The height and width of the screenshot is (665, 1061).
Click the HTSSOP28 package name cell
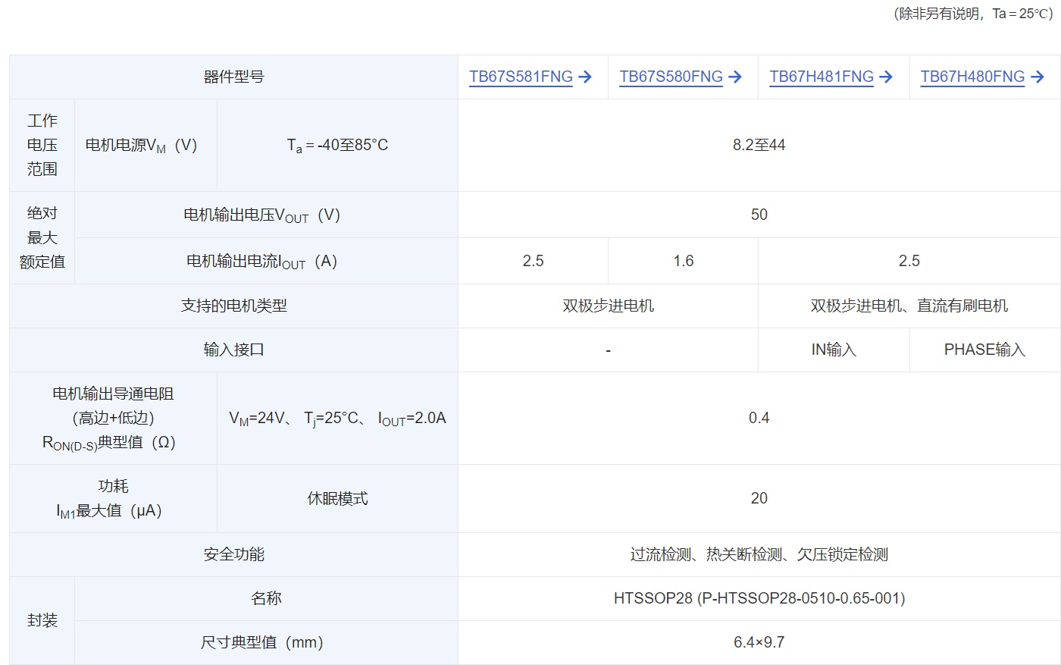tap(759, 598)
